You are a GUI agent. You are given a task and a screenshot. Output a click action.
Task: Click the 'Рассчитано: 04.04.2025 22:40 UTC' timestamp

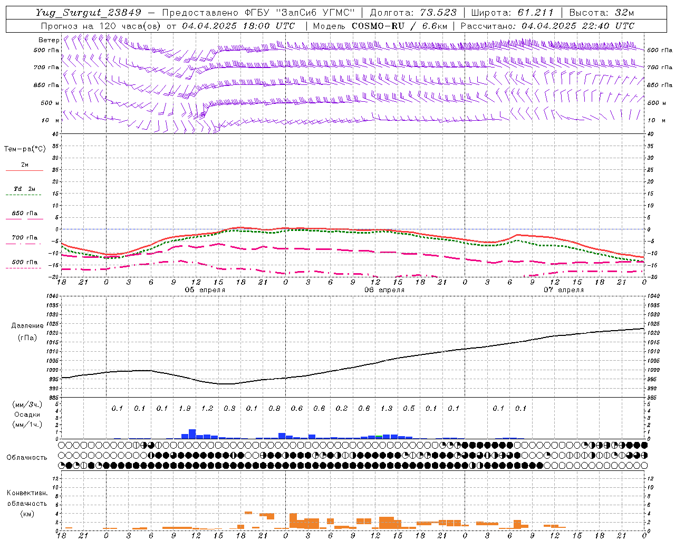[x=547, y=26]
